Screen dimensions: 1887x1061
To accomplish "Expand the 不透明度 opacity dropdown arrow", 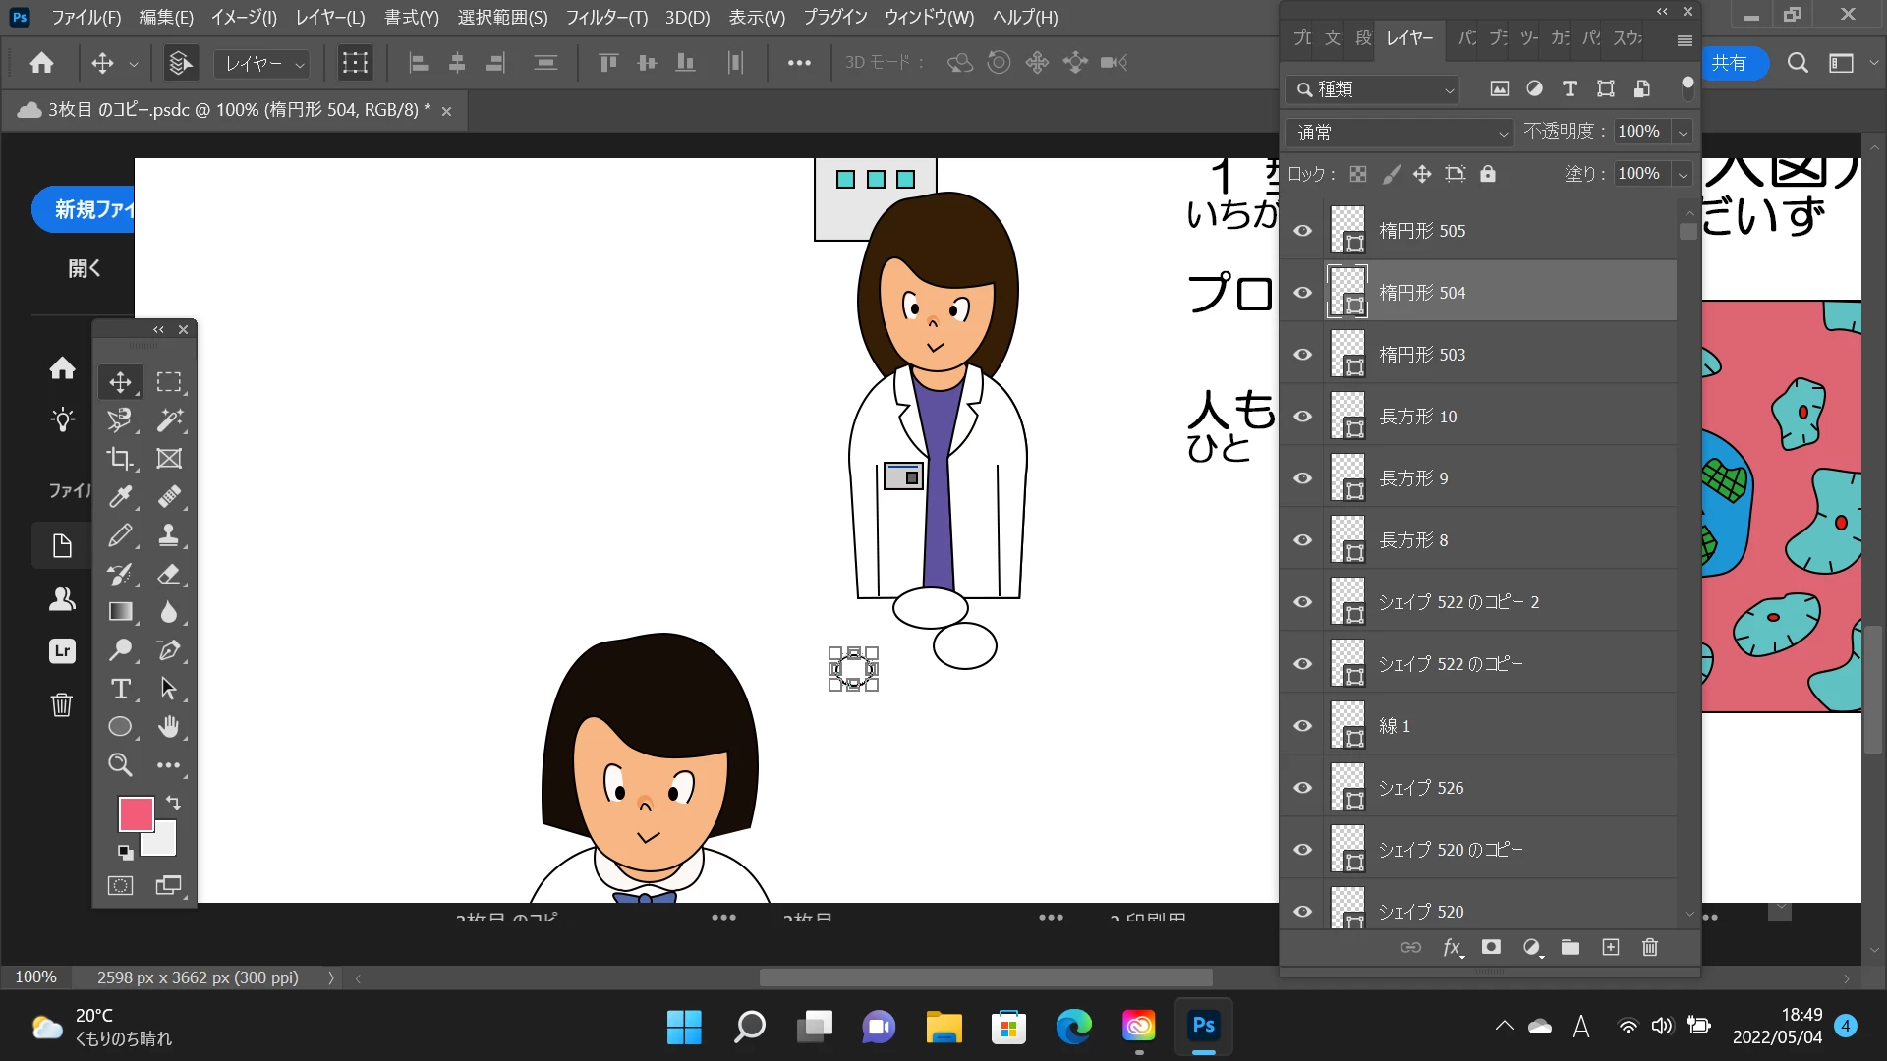I will tap(1683, 132).
